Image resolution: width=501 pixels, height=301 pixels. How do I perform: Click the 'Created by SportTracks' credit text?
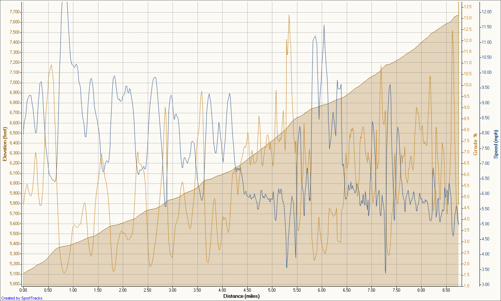click(21, 298)
